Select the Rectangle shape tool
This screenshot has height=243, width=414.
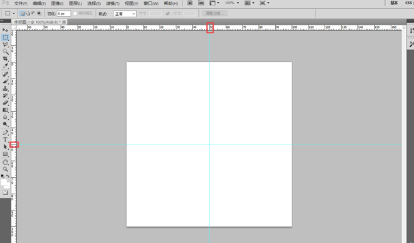tap(5, 154)
